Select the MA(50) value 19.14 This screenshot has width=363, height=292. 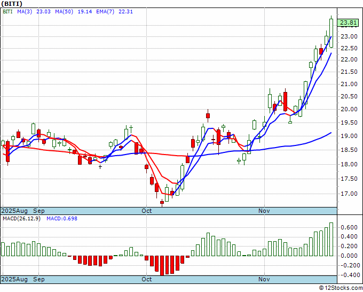(85, 11)
